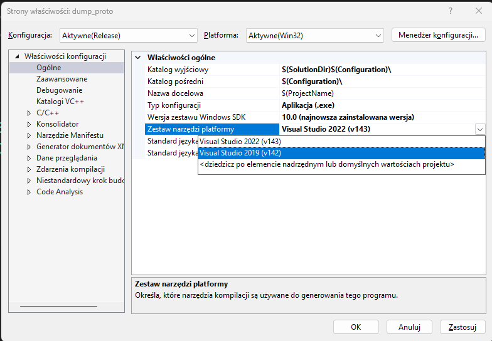Click the help question mark icon

click(450, 11)
